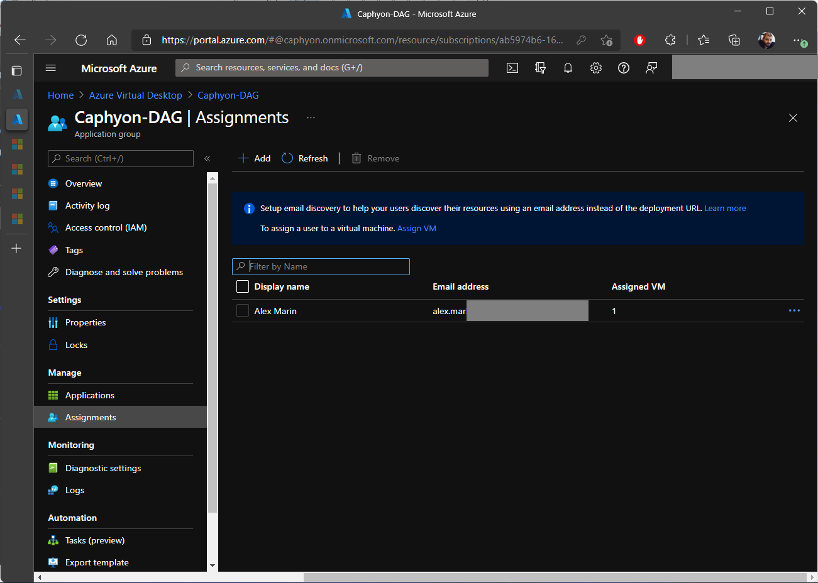The height and width of the screenshot is (583, 818).
Task: Toggle the select-all Display name checkbox
Action: pos(243,286)
